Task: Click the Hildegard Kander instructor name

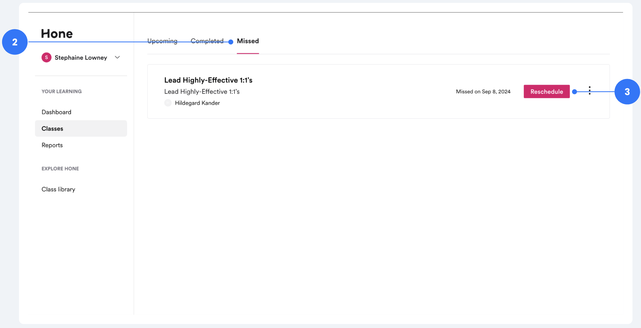Action: (x=197, y=103)
